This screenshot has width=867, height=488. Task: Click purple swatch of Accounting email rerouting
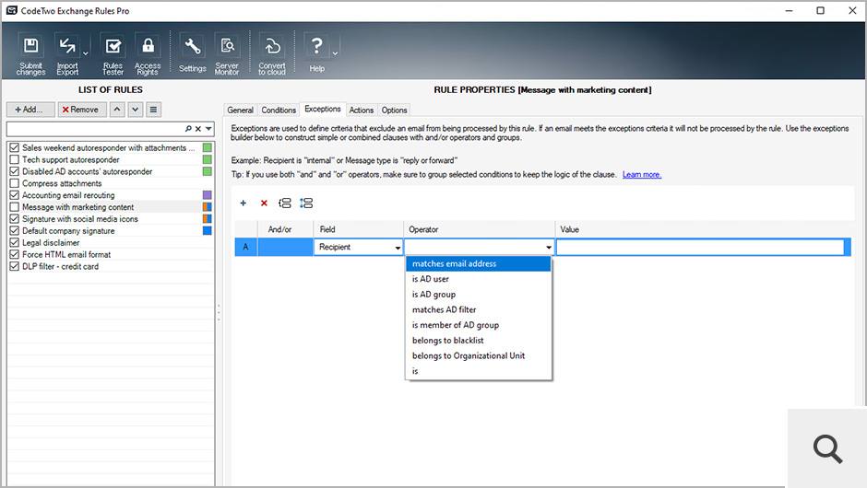[208, 195]
